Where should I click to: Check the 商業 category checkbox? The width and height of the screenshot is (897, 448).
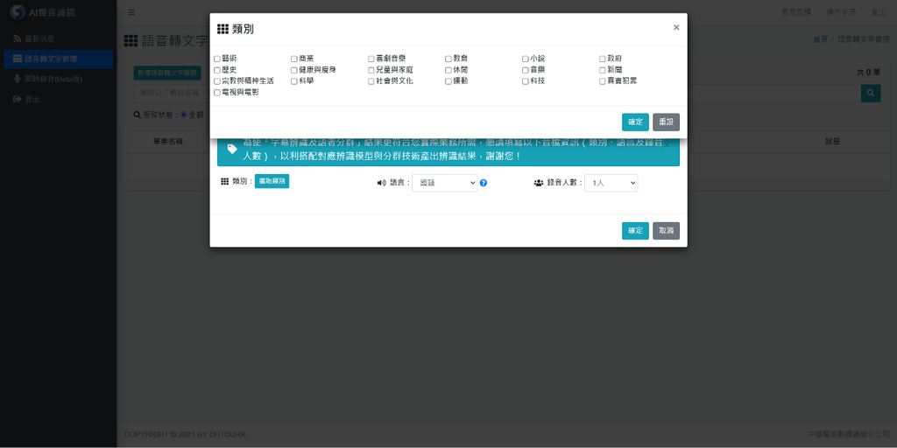(294, 59)
